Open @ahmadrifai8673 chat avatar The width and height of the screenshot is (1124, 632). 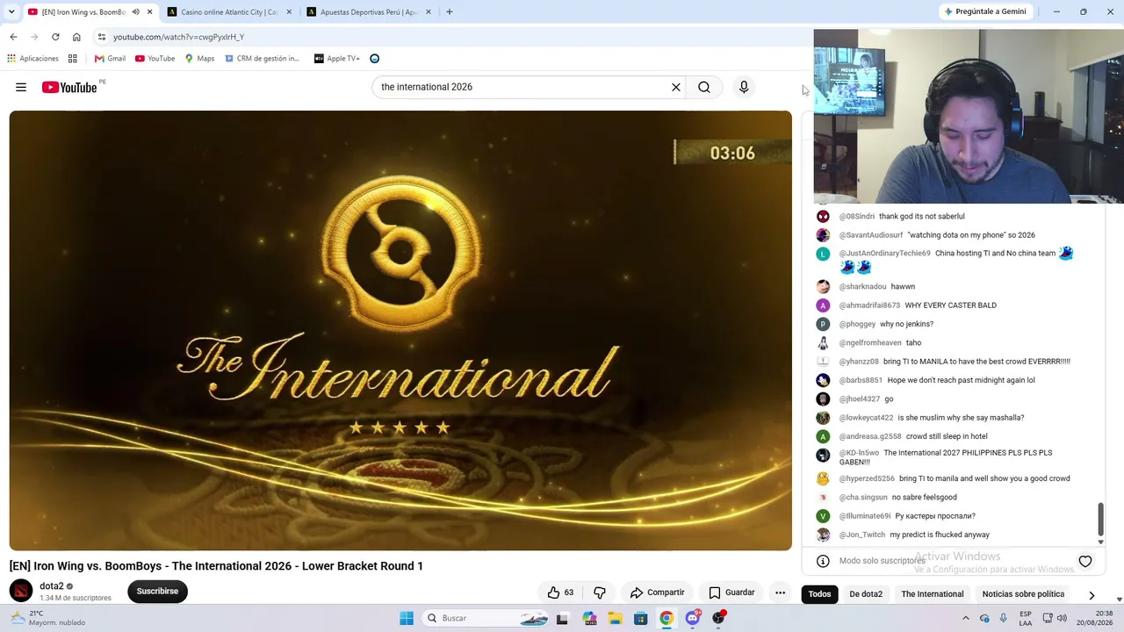(x=823, y=305)
